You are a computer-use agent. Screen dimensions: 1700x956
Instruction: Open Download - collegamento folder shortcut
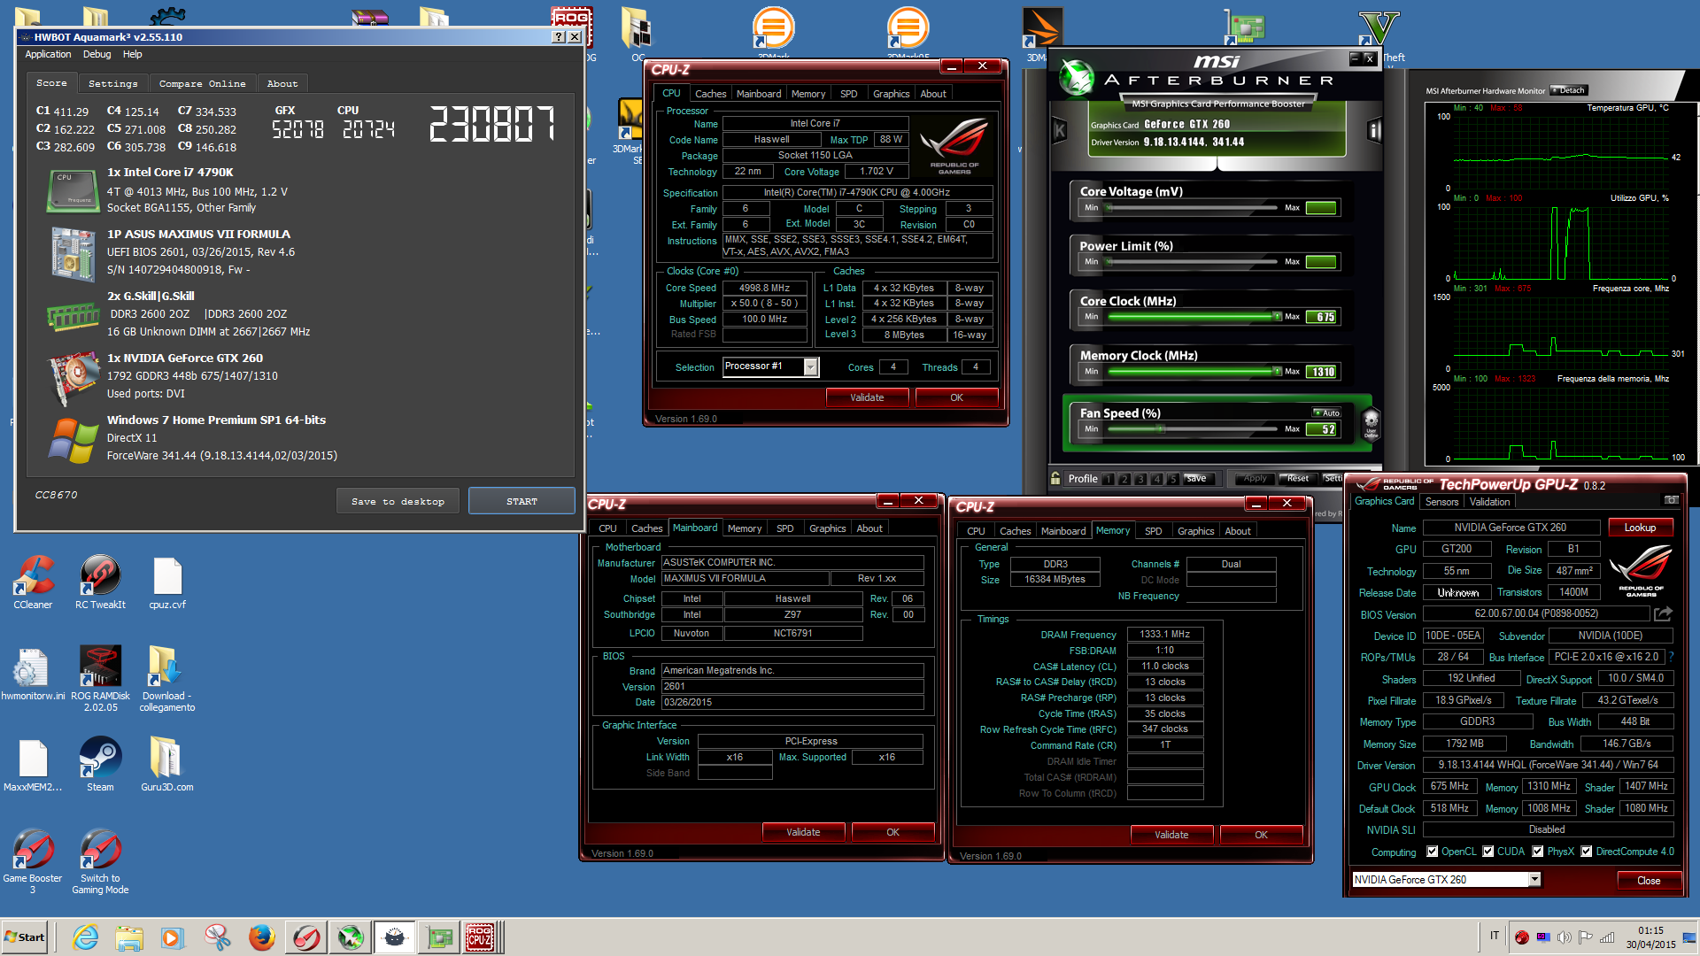pyautogui.click(x=167, y=677)
